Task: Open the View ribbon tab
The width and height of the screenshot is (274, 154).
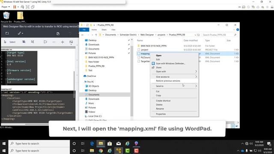Action: point(113,30)
